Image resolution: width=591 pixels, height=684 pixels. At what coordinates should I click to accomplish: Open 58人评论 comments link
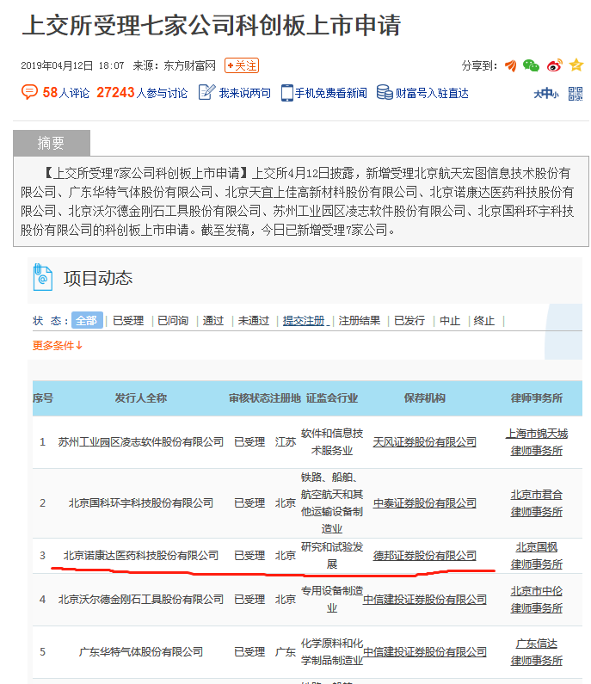click(66, 92)
